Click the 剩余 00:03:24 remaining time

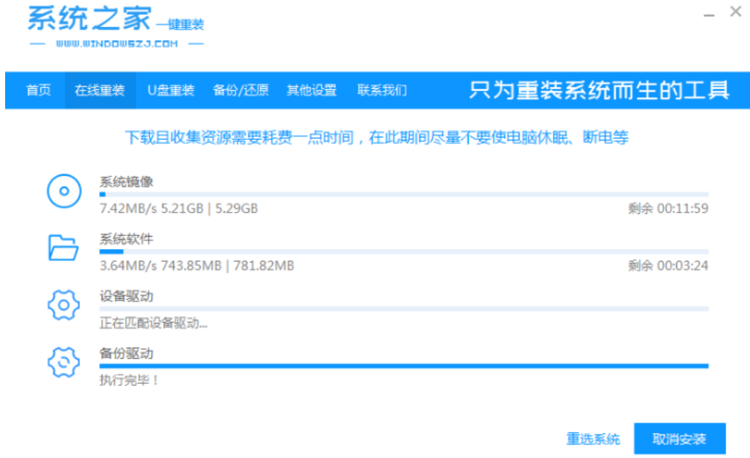668,266
